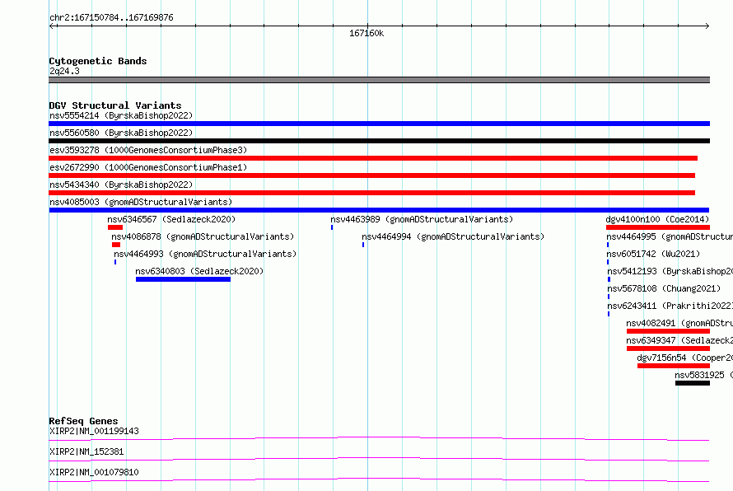Open the nsv6243411 variant label

click(670, 306)
